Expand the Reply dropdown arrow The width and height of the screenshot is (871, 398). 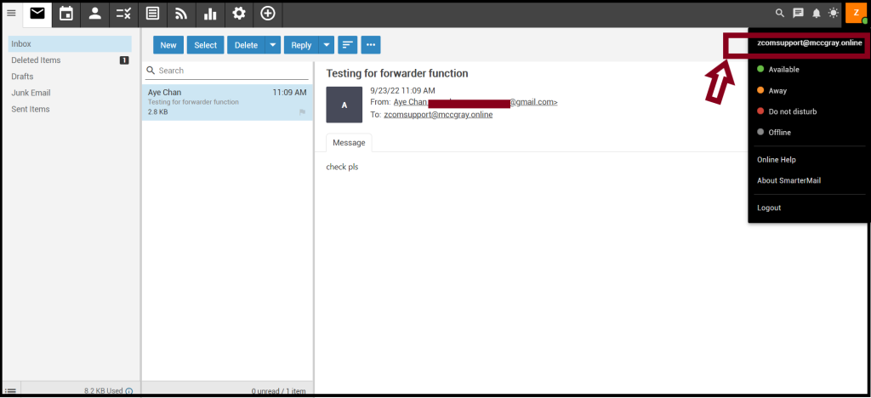[327, 45]
